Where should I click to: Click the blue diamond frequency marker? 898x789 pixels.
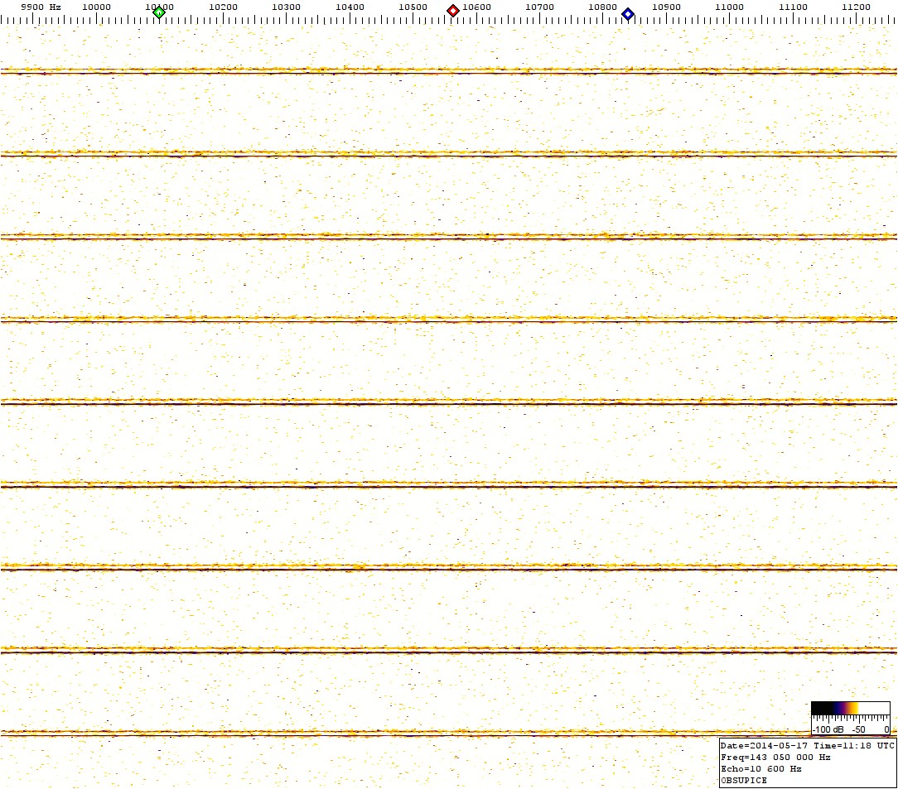click(x=628, y=13)
